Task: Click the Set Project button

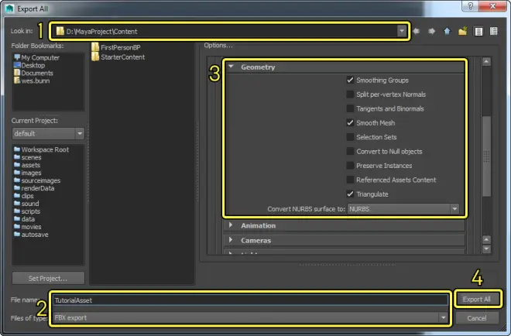Action: (48, 278)
